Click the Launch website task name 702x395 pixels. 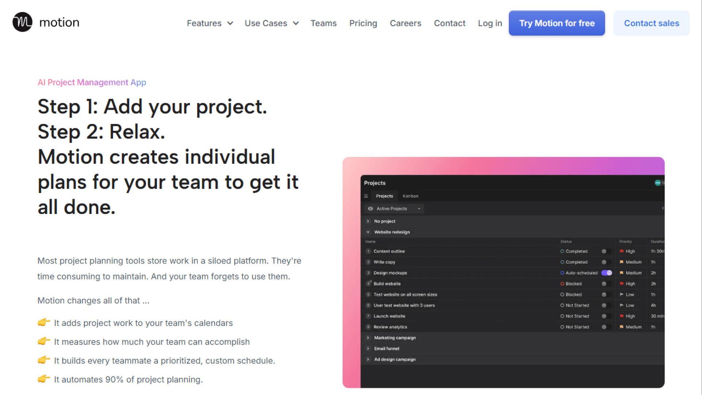pos(389,316)
